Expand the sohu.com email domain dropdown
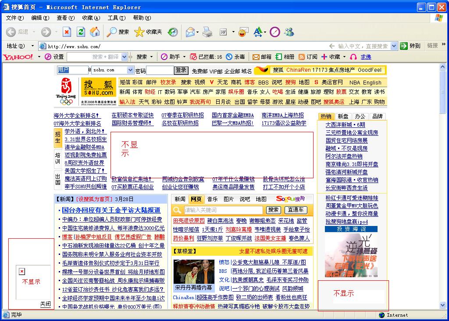Viewport: 449px width, 321px height. [x=130, y=70]
